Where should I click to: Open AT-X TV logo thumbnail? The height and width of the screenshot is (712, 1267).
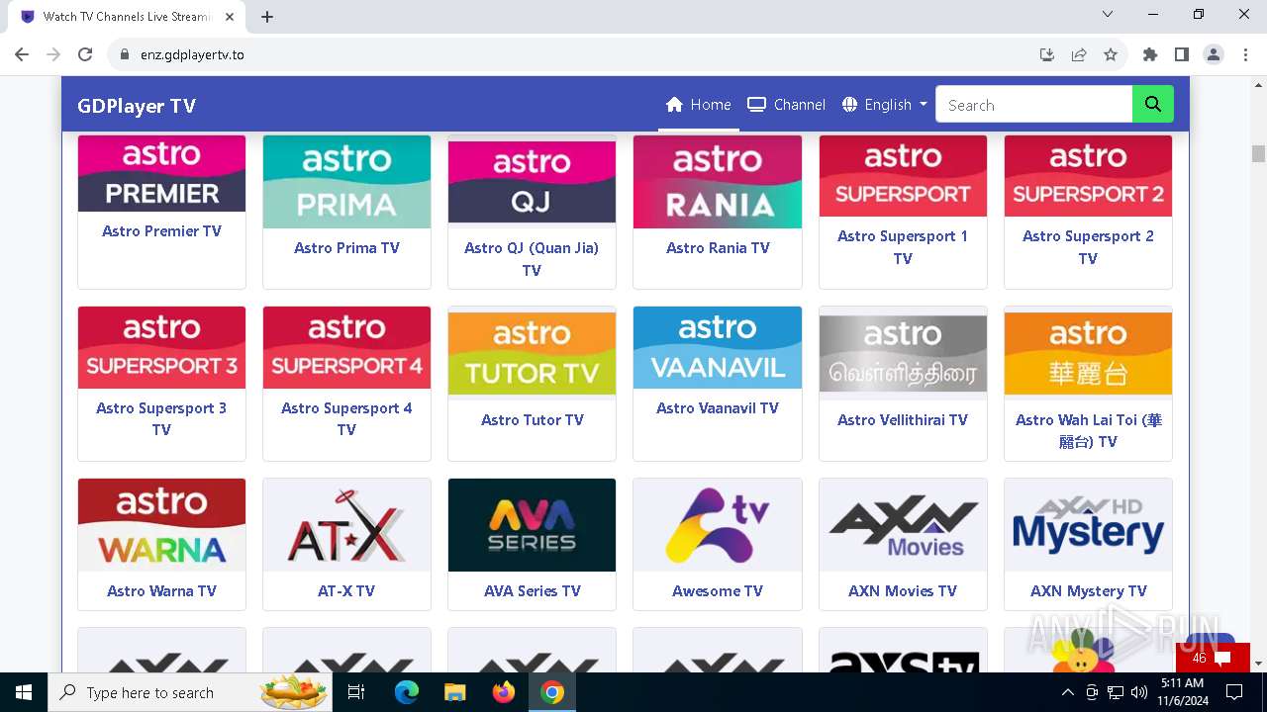[x=346, y=525]
